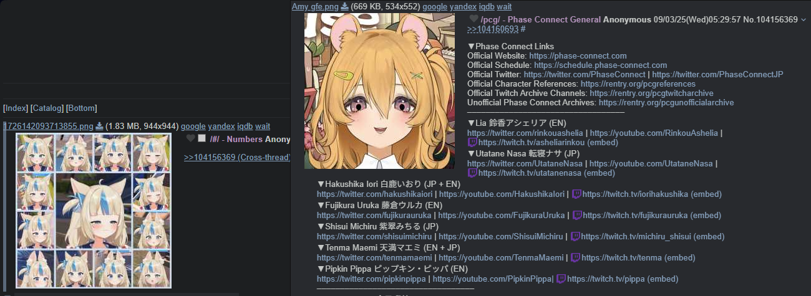Expand the fox-girl expressions collage thumbnail
This screenshot has height=296, width=811.
[x=94, y=211]
